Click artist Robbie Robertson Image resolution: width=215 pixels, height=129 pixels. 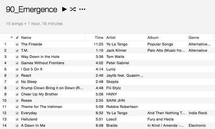tap(122, 107)
